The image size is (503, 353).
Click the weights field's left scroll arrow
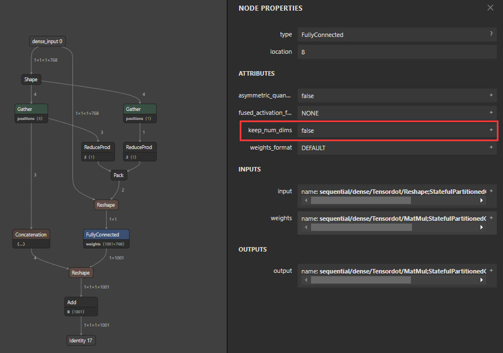pos(306,227)
